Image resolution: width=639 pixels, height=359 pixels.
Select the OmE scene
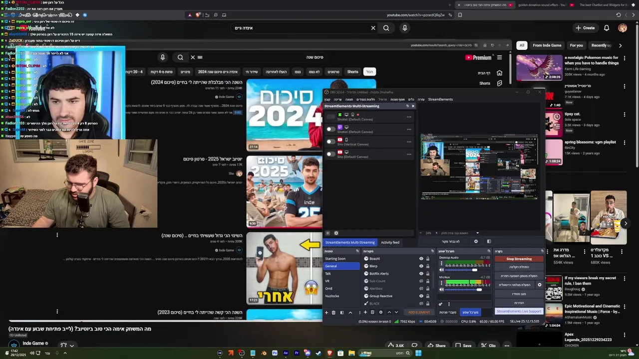(341, 289)
